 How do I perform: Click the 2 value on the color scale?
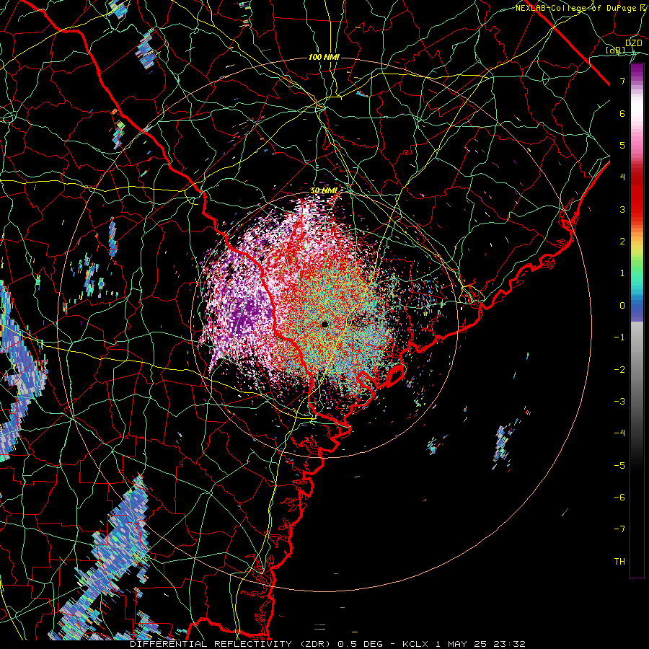click(622, 242)
